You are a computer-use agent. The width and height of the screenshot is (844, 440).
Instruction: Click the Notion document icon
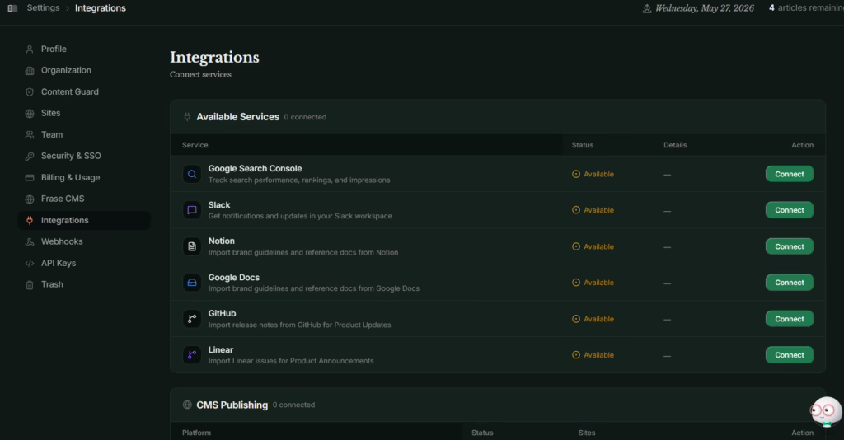(x=191, y=246)
